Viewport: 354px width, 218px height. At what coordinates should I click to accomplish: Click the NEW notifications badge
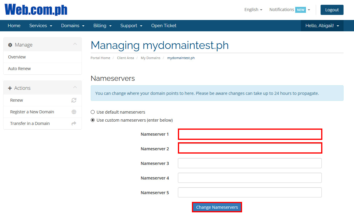coord(301,10)
